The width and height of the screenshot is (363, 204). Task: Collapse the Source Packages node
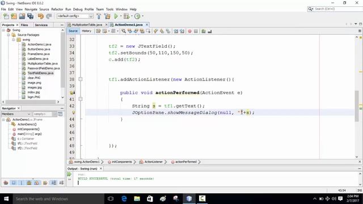[x=9, y=35]
